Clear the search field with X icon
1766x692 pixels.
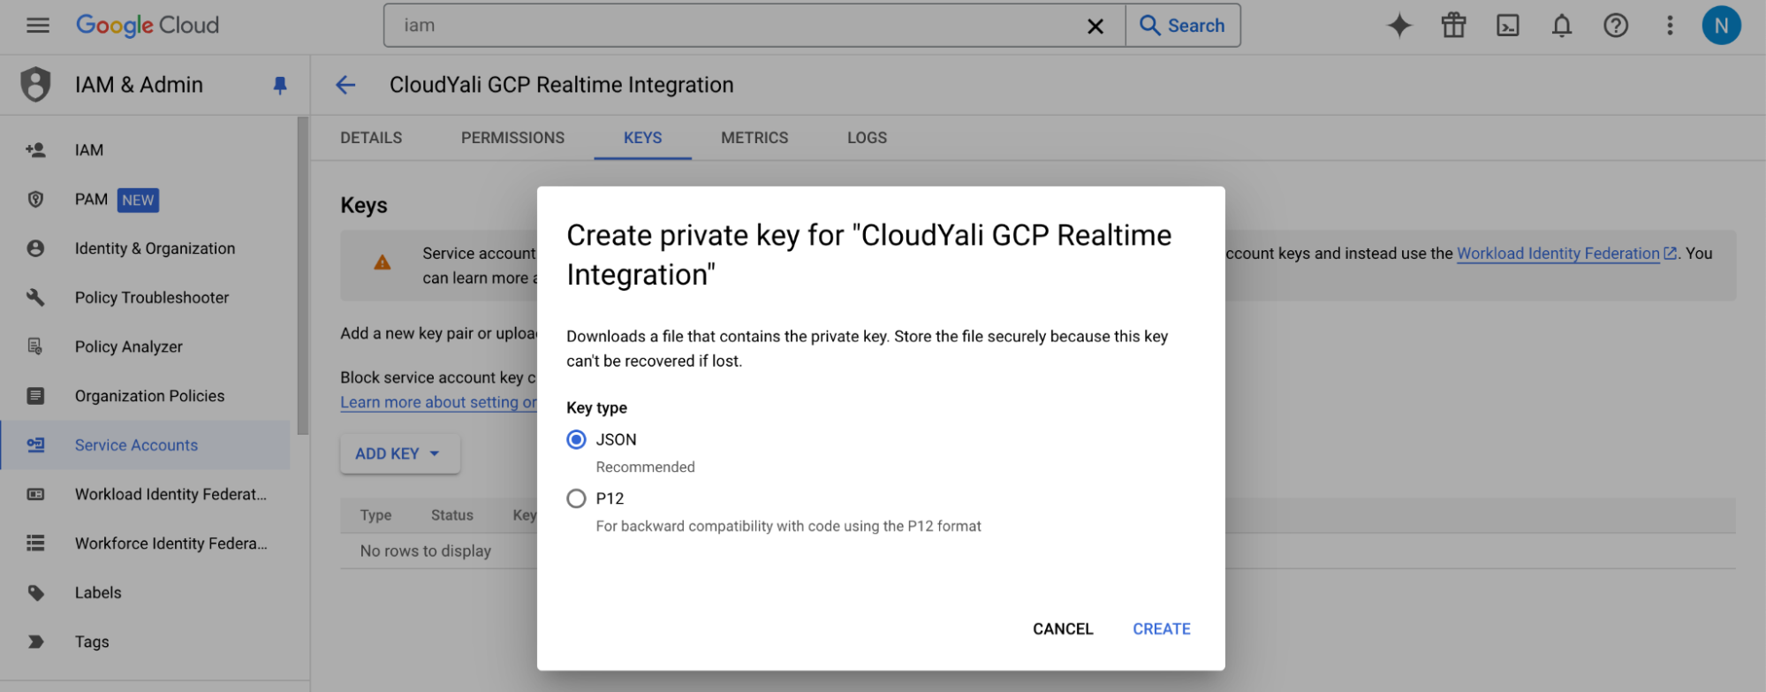[x=1095, y=26]
